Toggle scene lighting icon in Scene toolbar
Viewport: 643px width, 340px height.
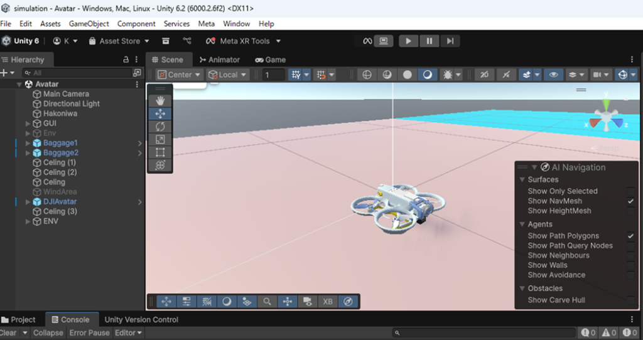(448, 75)
